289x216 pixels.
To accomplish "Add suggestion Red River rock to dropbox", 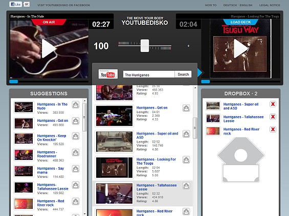I will [76, 202].
